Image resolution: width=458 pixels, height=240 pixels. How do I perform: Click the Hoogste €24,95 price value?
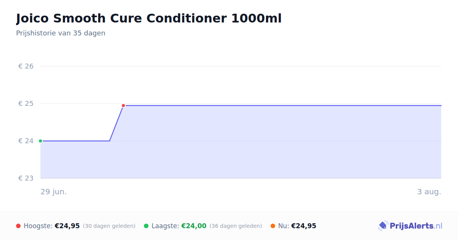[67, 226]
